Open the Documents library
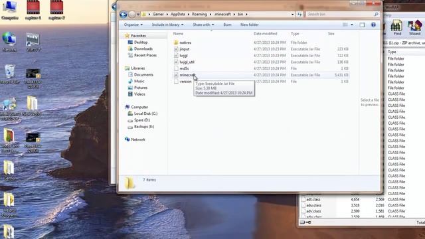This screenshot has height=239, width=425. (143, 75)
